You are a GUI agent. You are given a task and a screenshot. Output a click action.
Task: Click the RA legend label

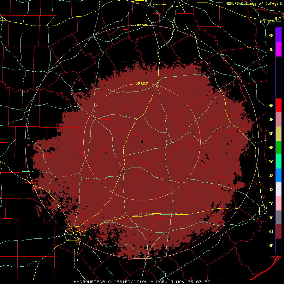coord(271,162)
